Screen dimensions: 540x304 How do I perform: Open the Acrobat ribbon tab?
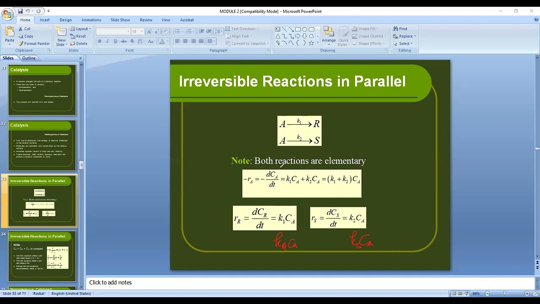tap(187, 20)
